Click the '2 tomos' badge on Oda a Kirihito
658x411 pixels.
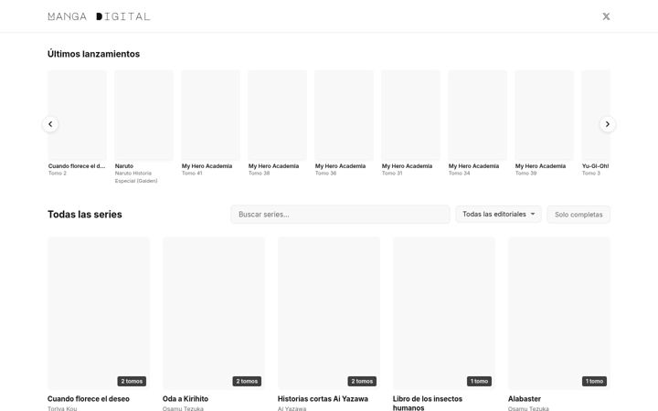coord(247,381)
